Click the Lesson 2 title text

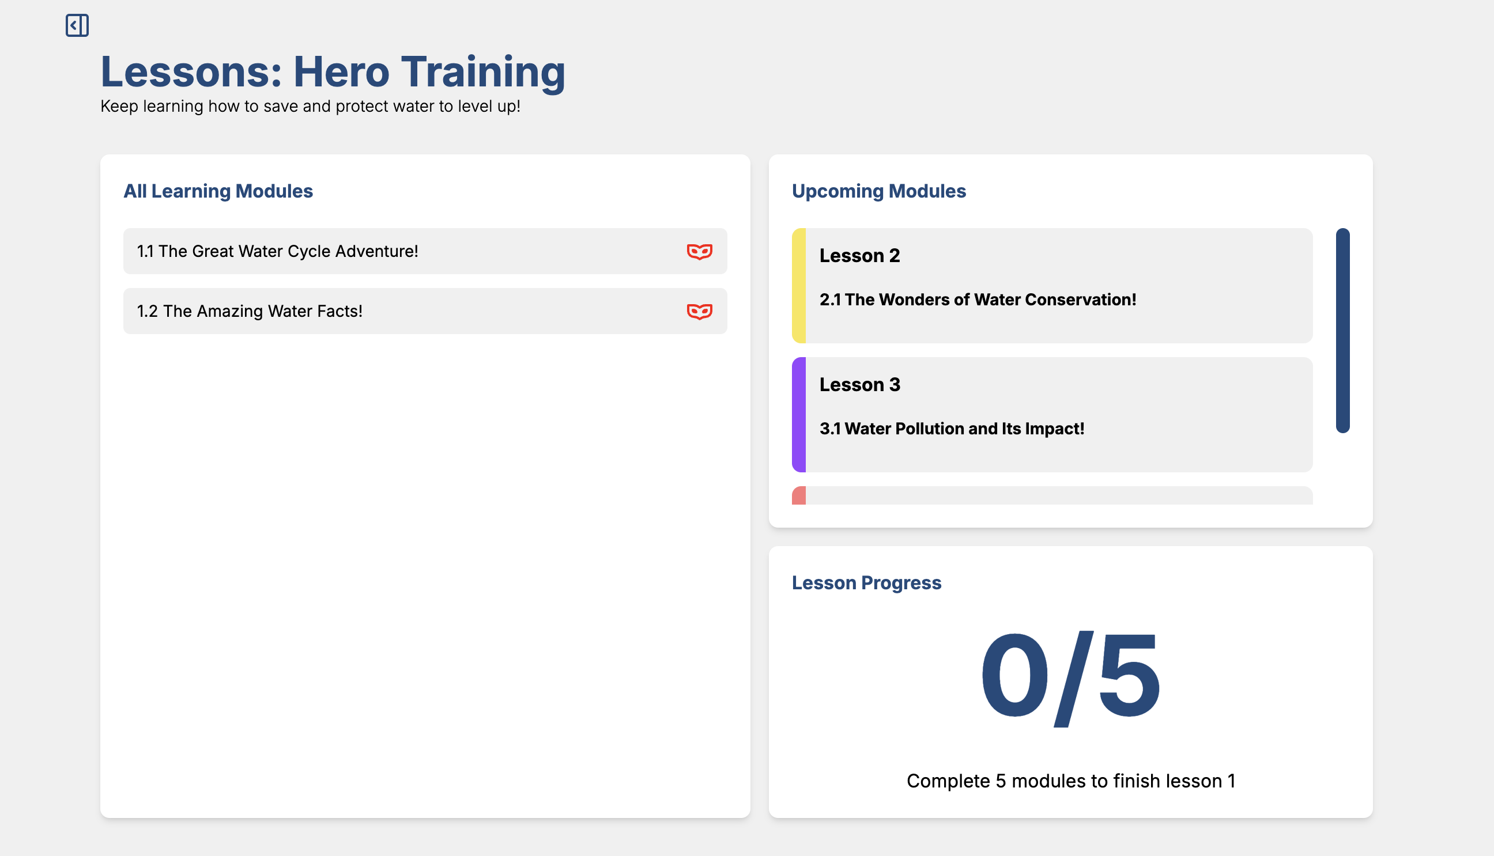pyautogui.click(x=859, y=256)
